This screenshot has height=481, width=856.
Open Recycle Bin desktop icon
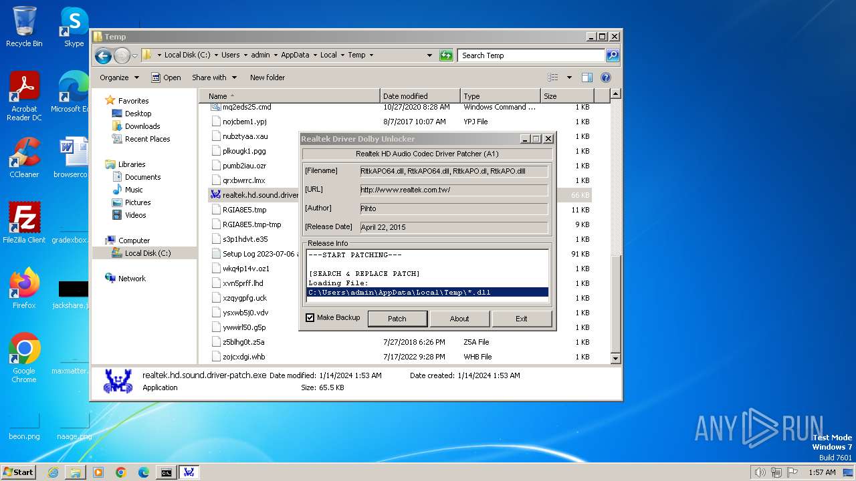[24, 27]
